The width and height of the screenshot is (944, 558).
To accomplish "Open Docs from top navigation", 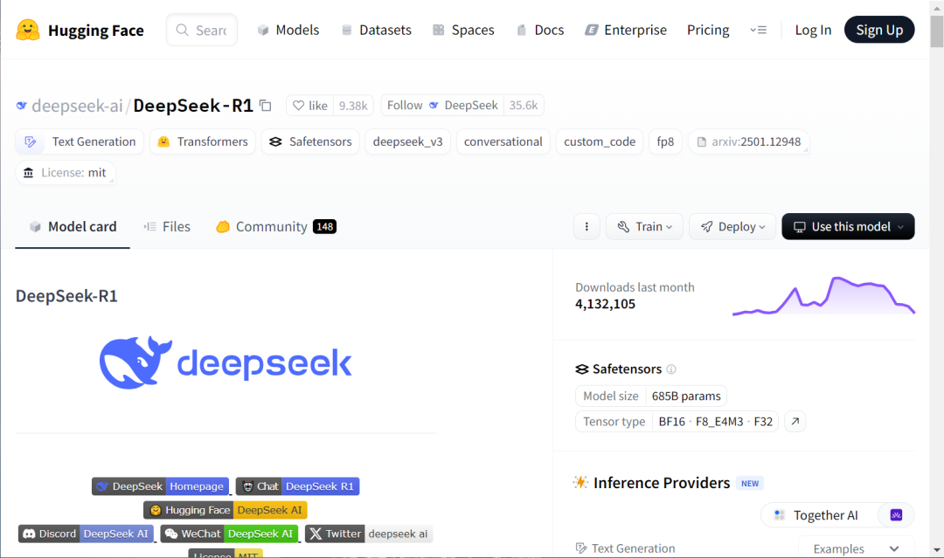I will click(x=540, y=30).
